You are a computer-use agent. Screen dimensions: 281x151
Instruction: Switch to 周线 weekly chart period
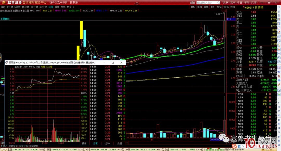[57, 7]
